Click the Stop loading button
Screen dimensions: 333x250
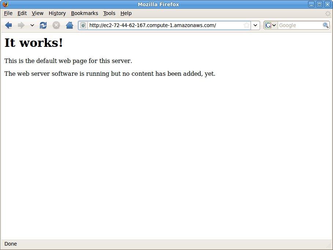tap(56, 26)
